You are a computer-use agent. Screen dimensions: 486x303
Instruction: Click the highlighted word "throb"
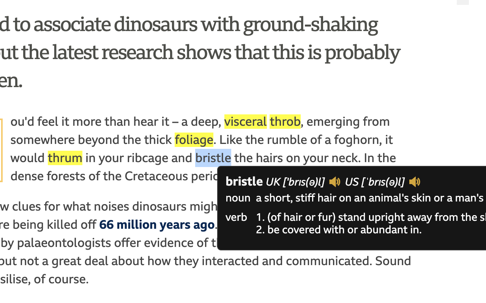click(x=285, y=122)
